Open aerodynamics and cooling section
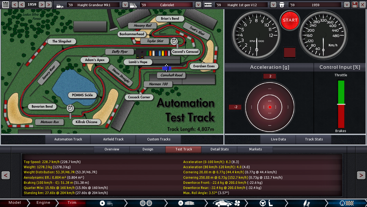 226,203
